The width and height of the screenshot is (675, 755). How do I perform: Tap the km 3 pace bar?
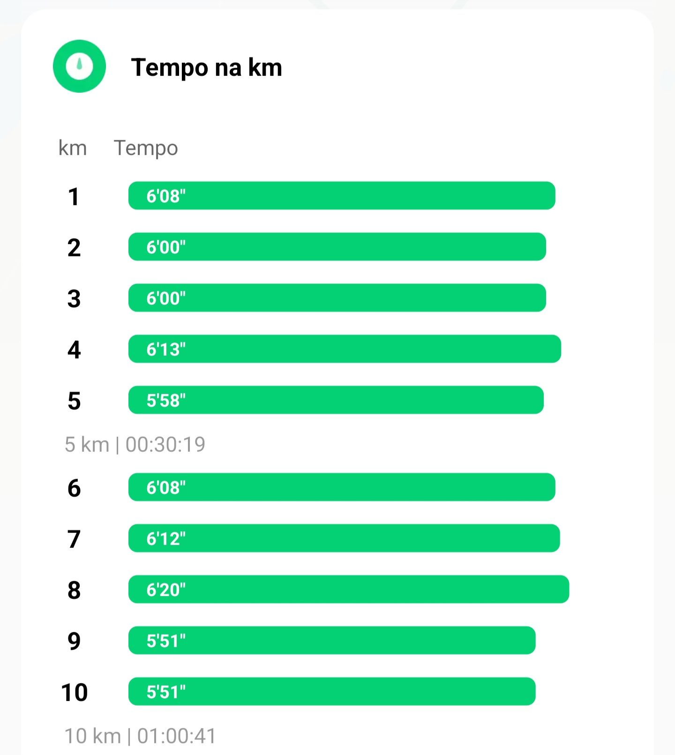pyautogui.click(x=337, y=298)
